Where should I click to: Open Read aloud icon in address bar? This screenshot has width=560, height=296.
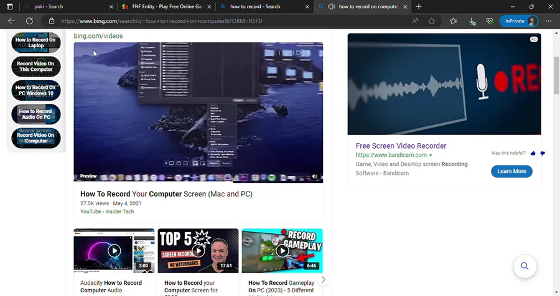pos(415,21)
